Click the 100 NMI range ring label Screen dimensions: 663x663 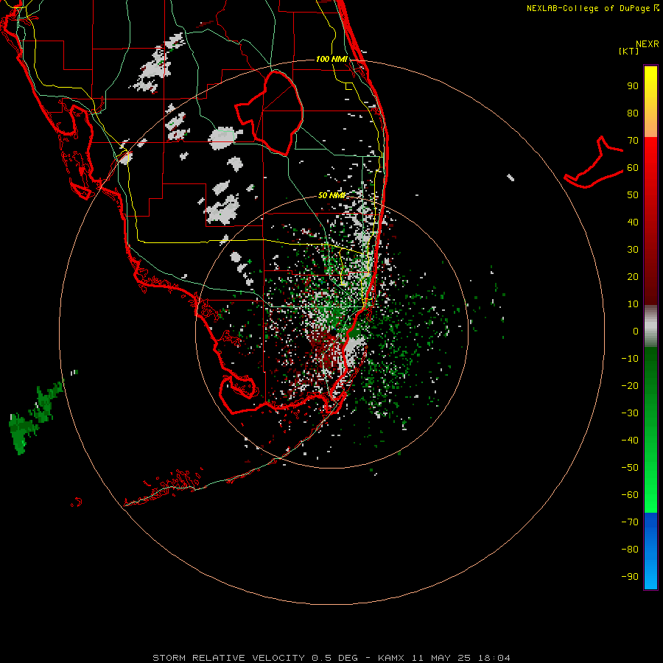click(332, 59)
